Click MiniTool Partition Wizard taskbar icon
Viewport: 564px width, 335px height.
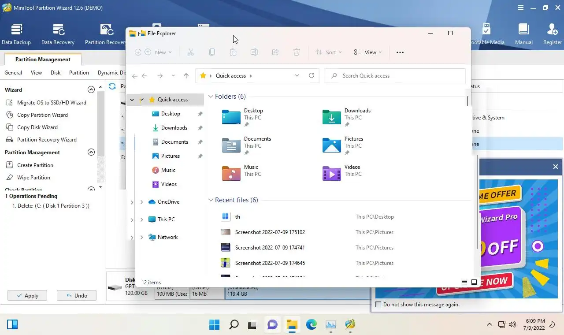(350, 325)
